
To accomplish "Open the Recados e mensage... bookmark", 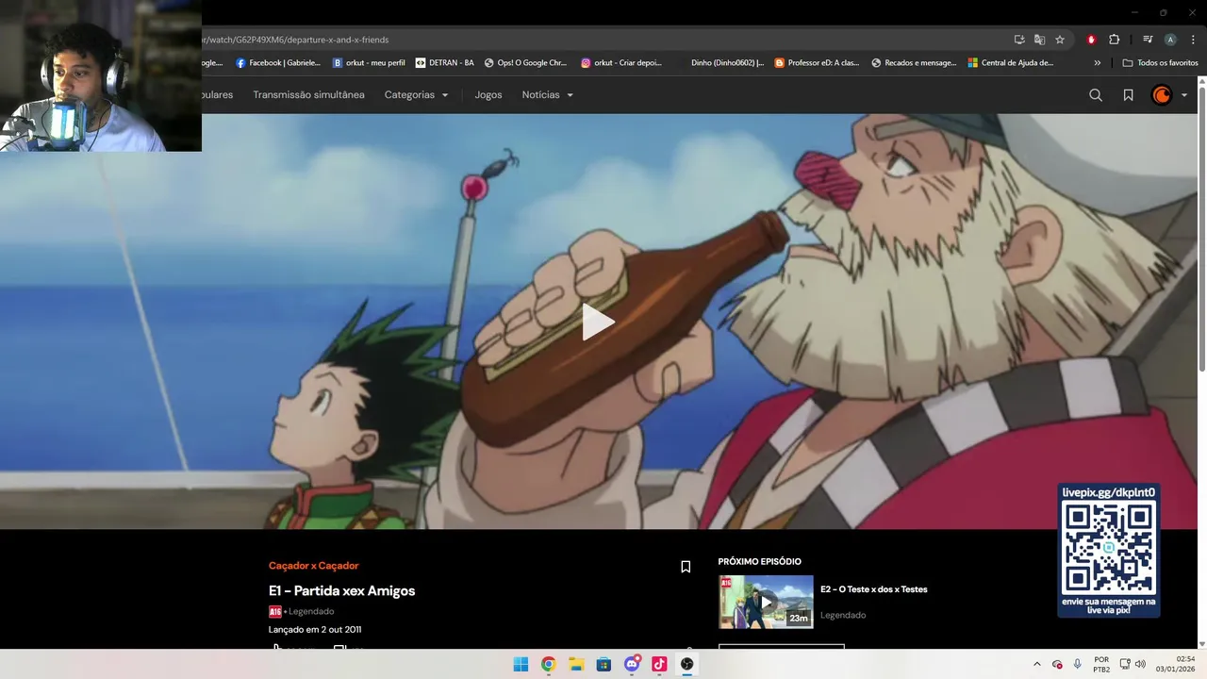I will [914, 63].
